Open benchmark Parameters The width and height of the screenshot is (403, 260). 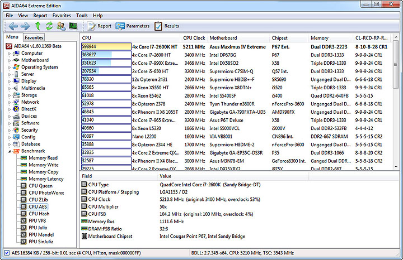[132, 26]
